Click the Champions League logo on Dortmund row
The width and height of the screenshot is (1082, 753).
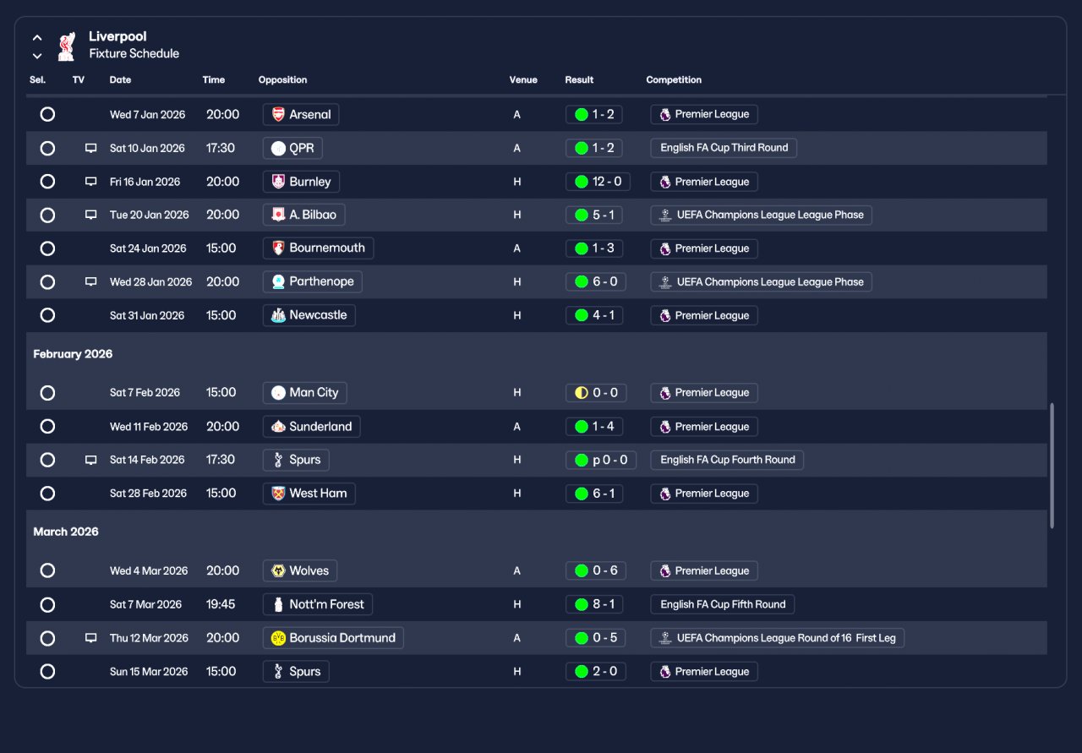[x=665, y=638]
